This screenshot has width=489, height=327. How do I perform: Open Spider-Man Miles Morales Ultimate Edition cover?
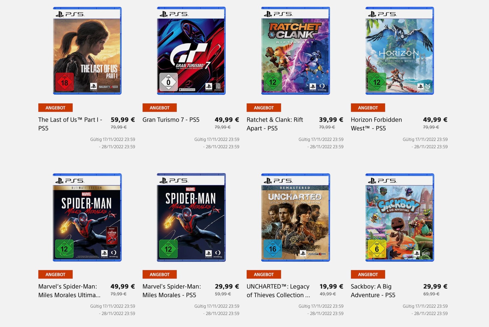[87, 217]
